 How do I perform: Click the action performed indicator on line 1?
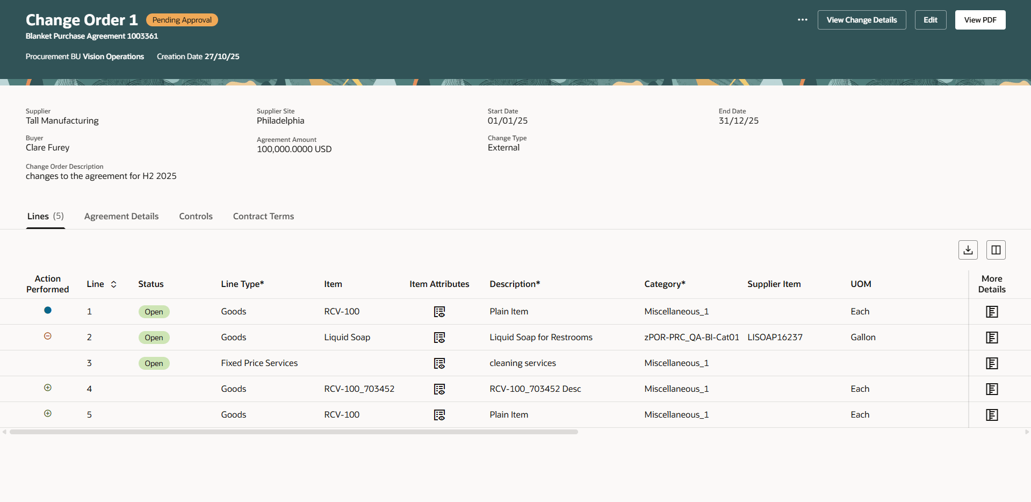pos(48,310)
